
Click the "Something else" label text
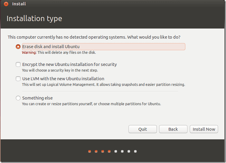point(37,98)
